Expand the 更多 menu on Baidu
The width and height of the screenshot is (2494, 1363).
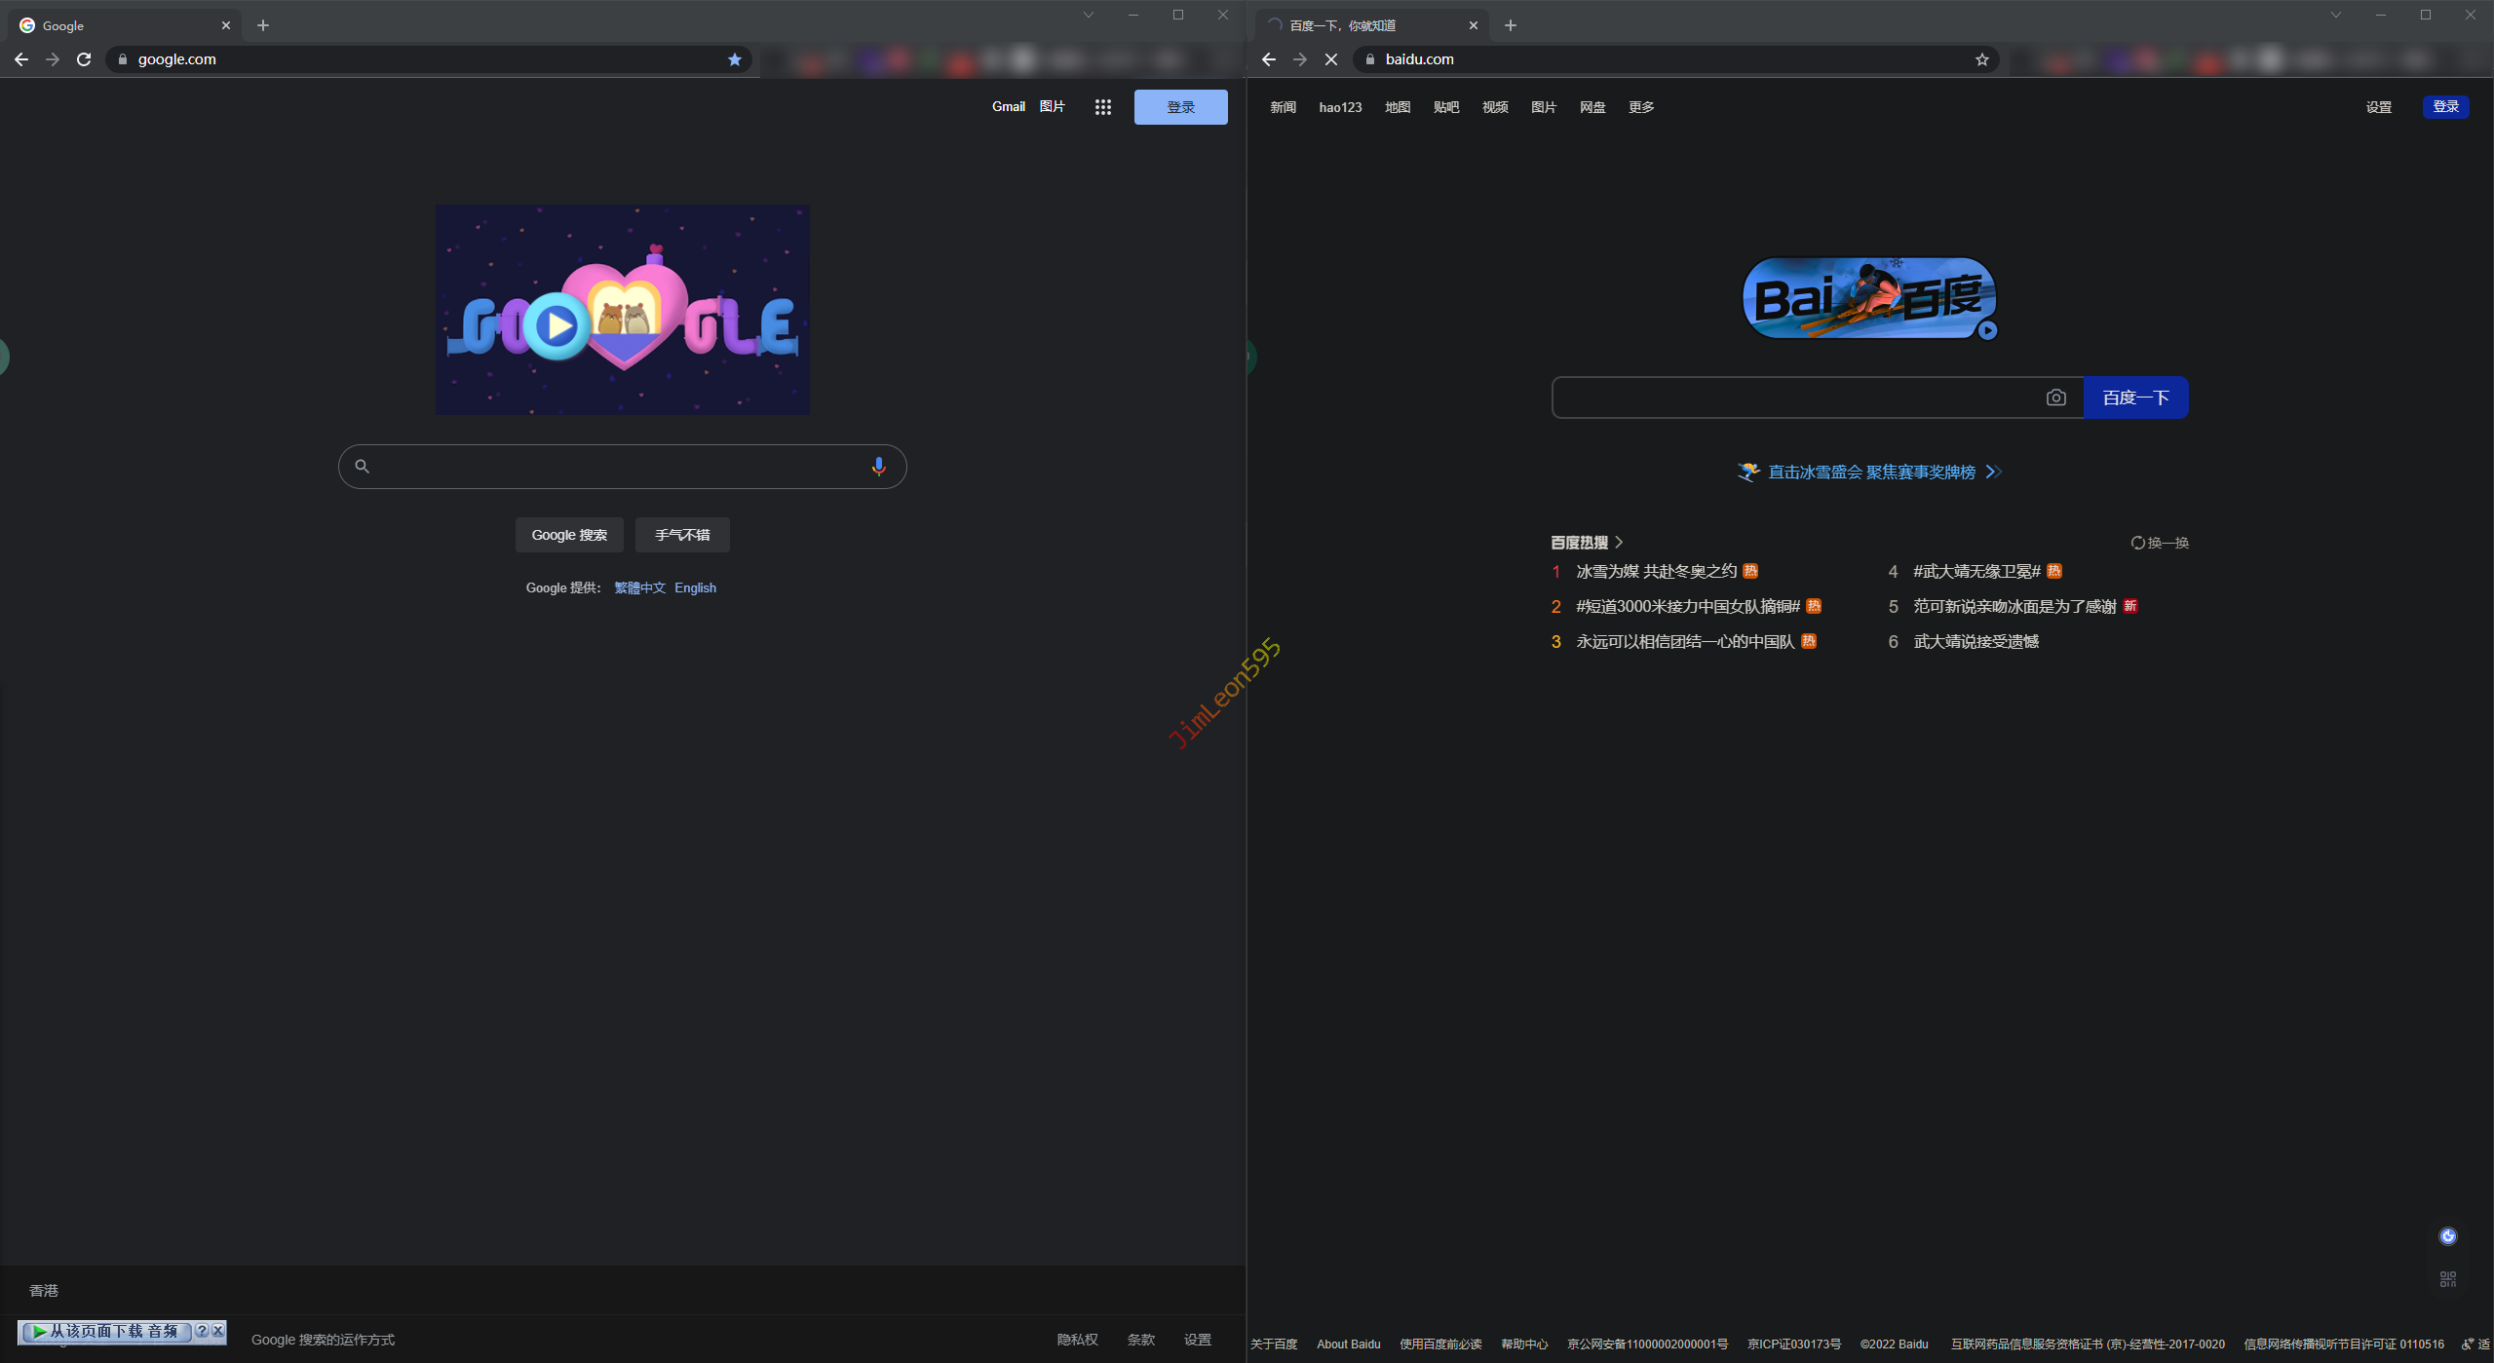(x=1641, y=107)
